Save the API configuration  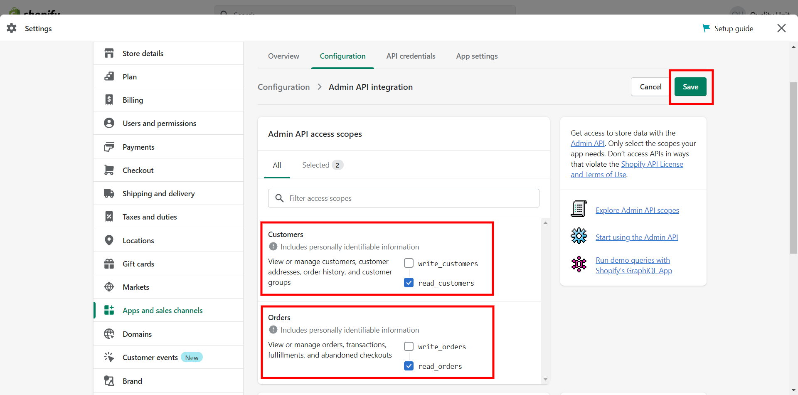[x=690, y=87]
